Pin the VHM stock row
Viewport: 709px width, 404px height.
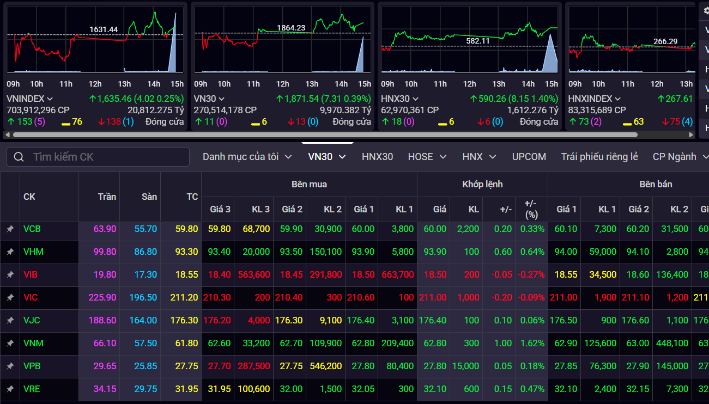pyautogui.click(x=10, y=252)
